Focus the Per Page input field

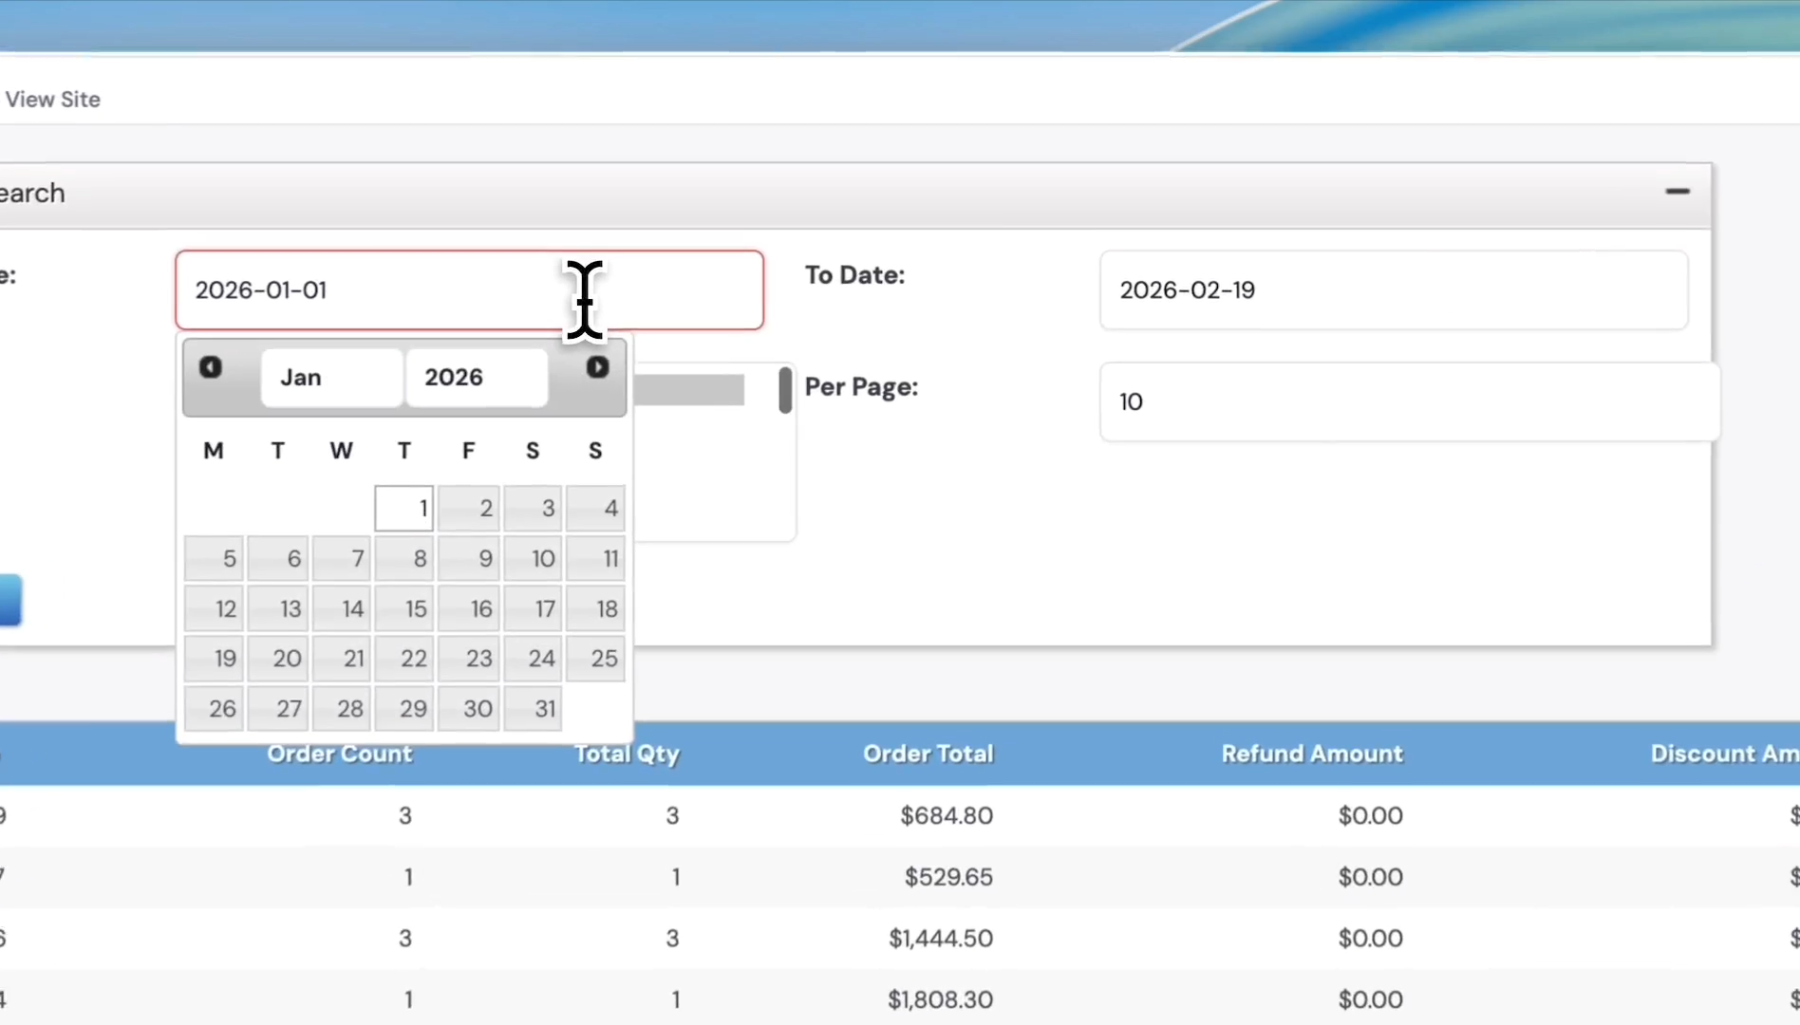[1409, 401]
